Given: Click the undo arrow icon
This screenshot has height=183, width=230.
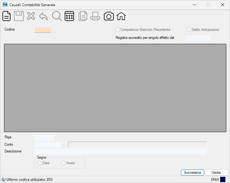Looking at the screenshot, I should tap(43, 16).
